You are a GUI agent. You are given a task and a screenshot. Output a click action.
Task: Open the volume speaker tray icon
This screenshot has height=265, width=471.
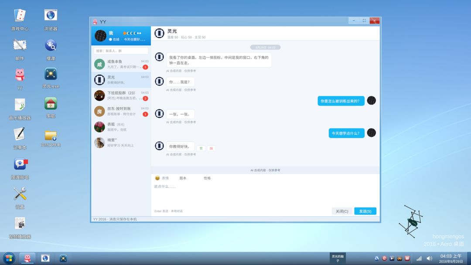click(430, 258)
